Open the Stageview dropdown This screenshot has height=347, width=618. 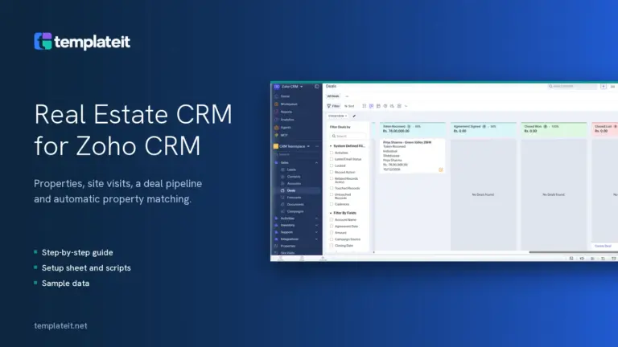tap(337, 116)
